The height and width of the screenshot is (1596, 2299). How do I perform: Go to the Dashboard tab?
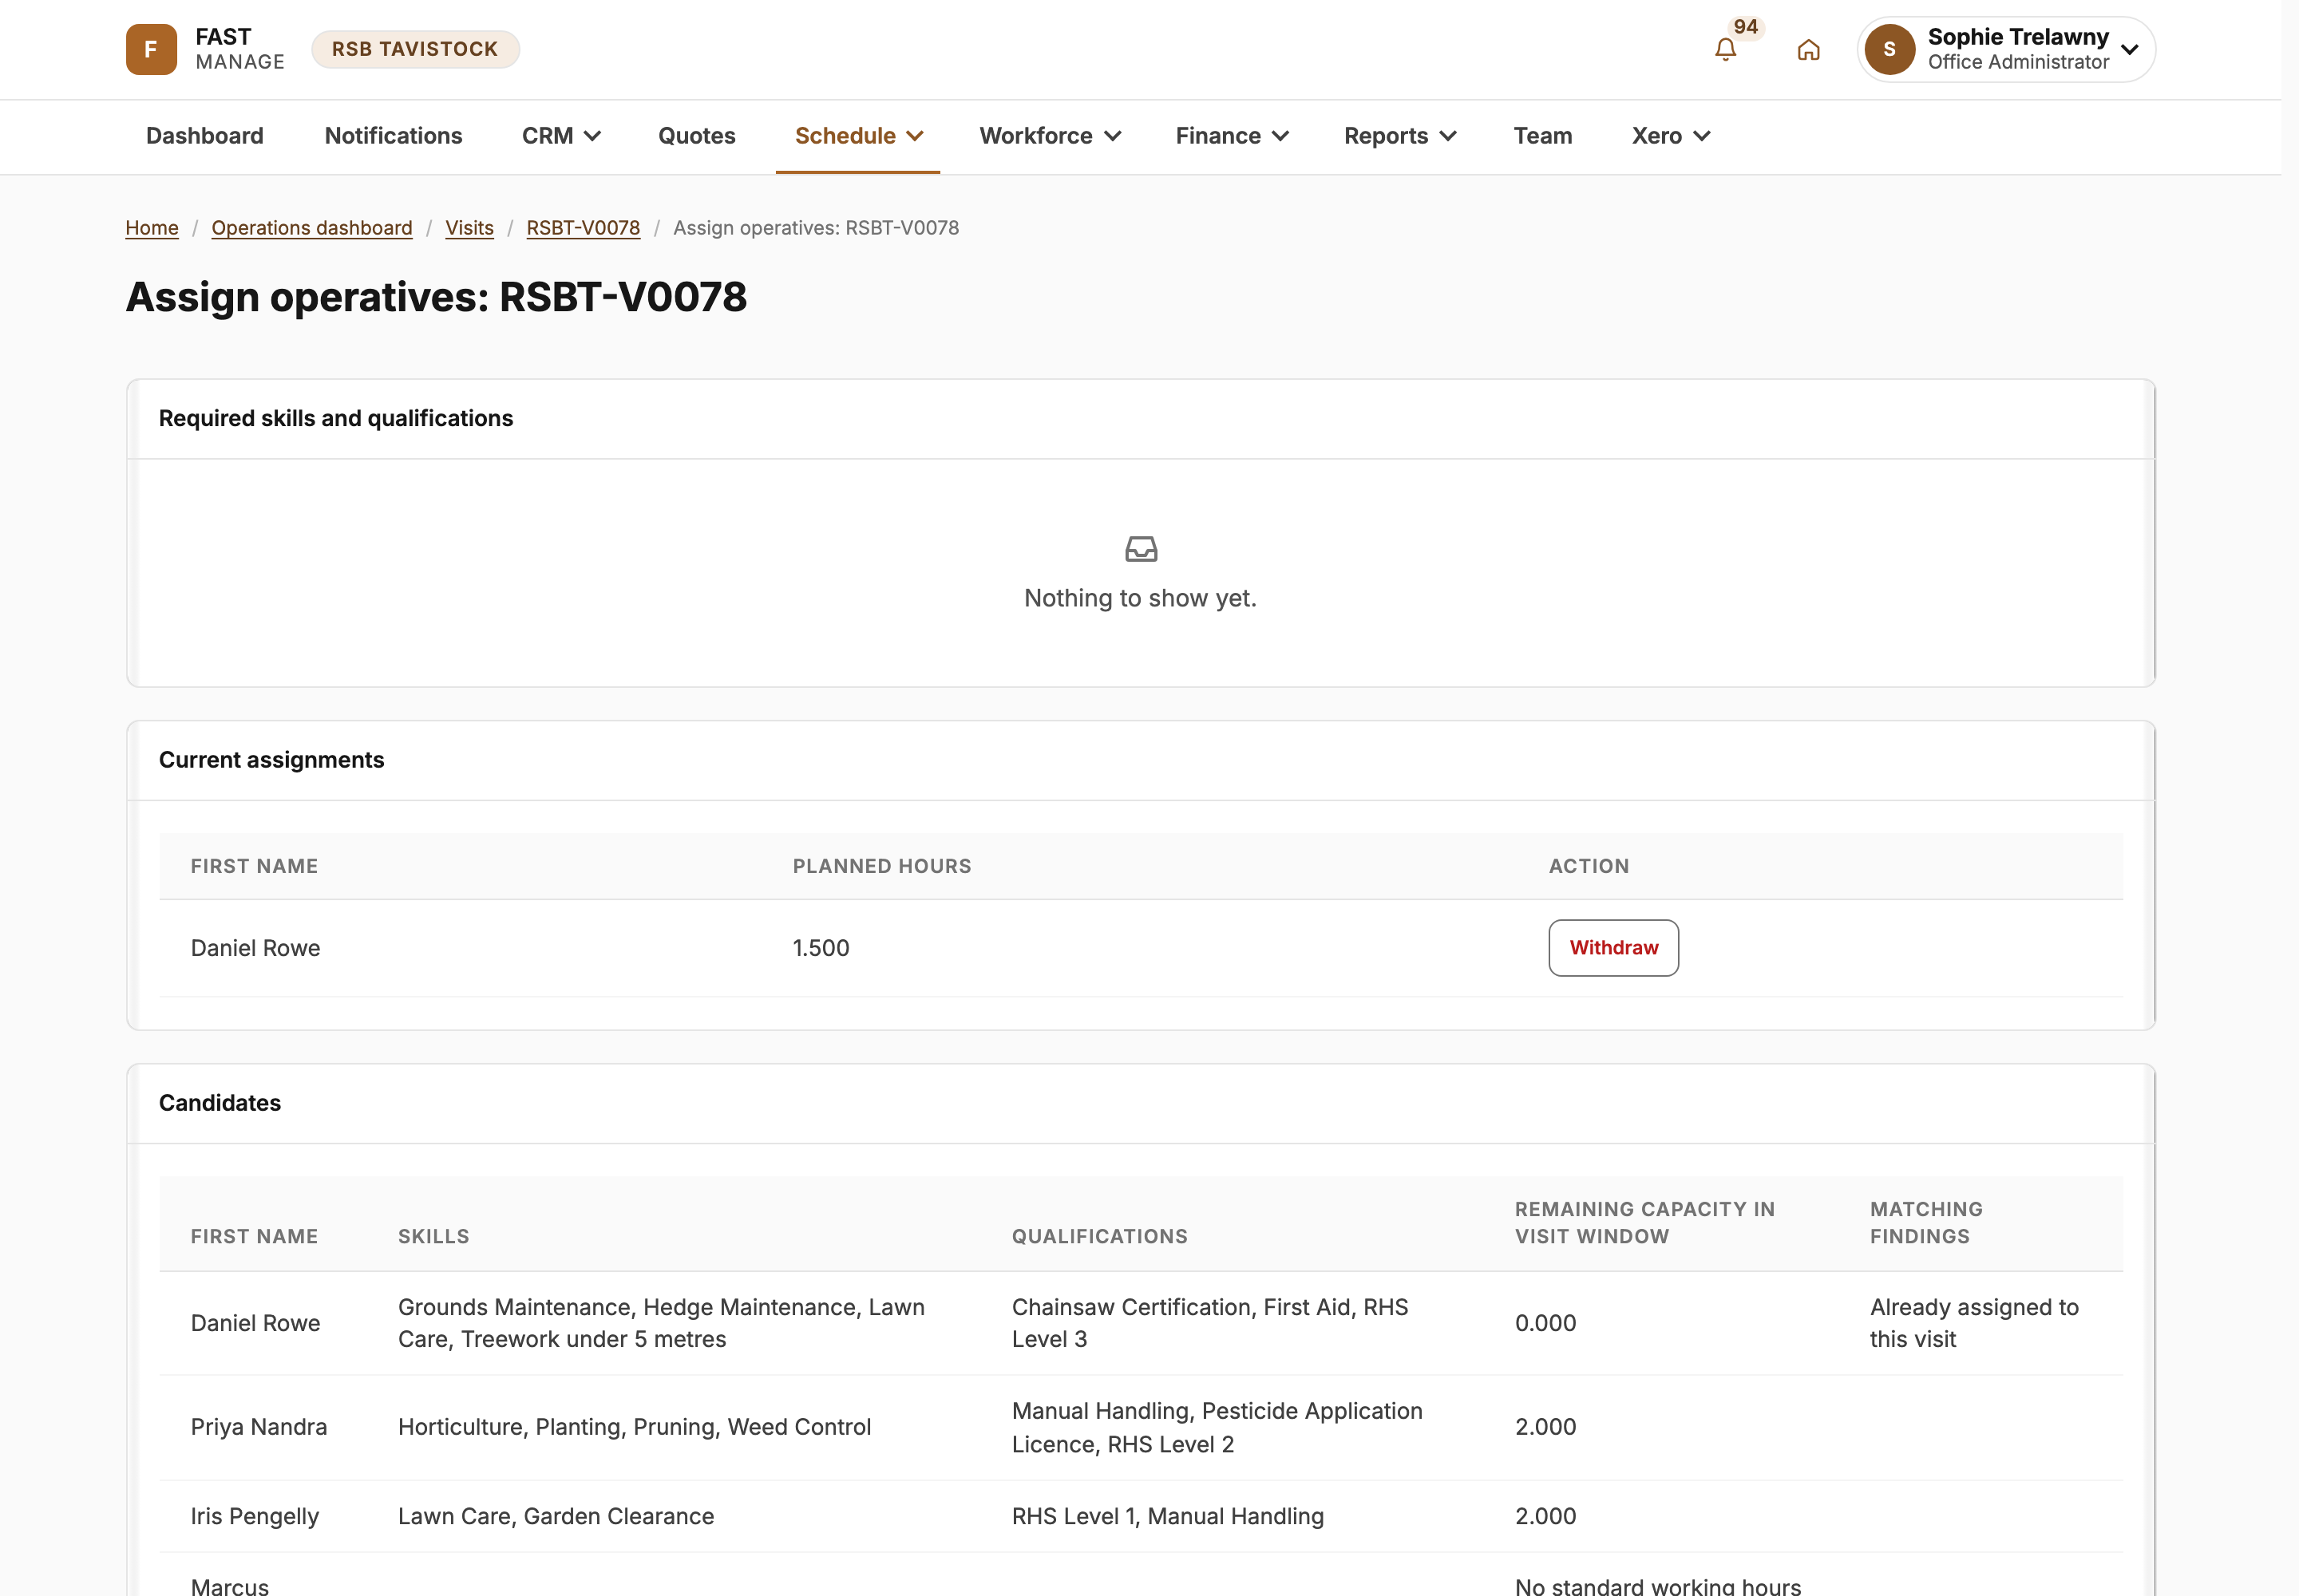pos(205,136)
